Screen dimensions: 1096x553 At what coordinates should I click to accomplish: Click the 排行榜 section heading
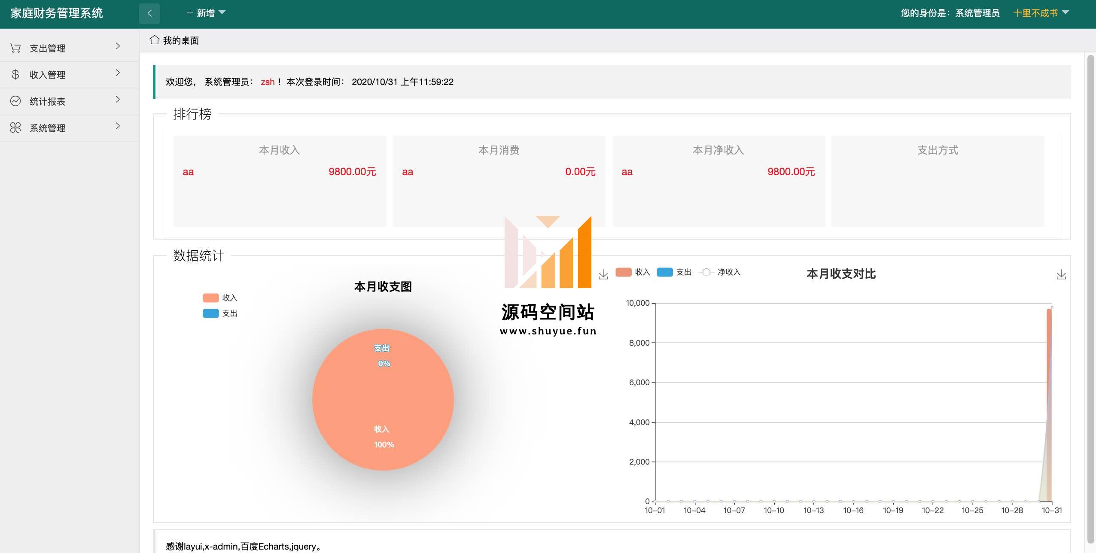point(192,114)
